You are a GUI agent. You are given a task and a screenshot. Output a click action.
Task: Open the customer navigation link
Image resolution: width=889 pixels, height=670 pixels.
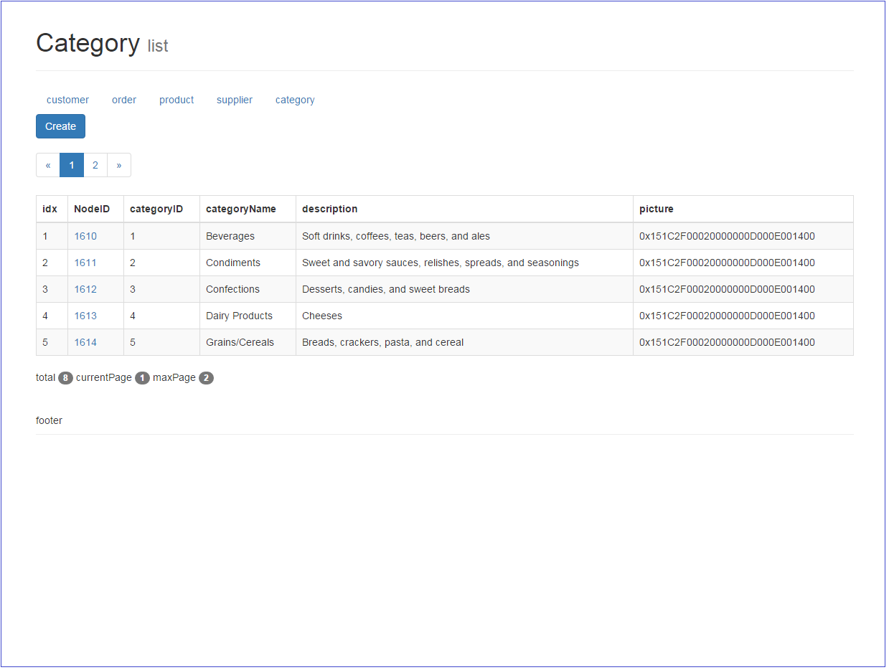[x=67, y=100]
